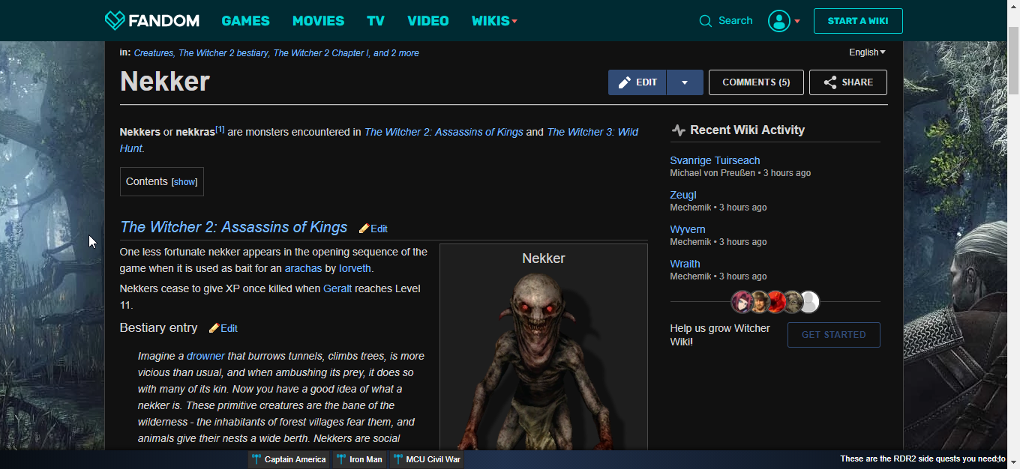The image size is (1020, 469).
Task: Open the Movies menu item
Action: 318,21
